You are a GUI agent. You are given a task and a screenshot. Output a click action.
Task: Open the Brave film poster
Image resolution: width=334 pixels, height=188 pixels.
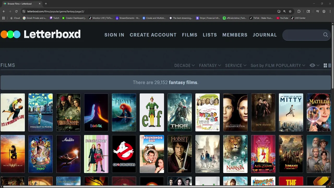(124, 112)
